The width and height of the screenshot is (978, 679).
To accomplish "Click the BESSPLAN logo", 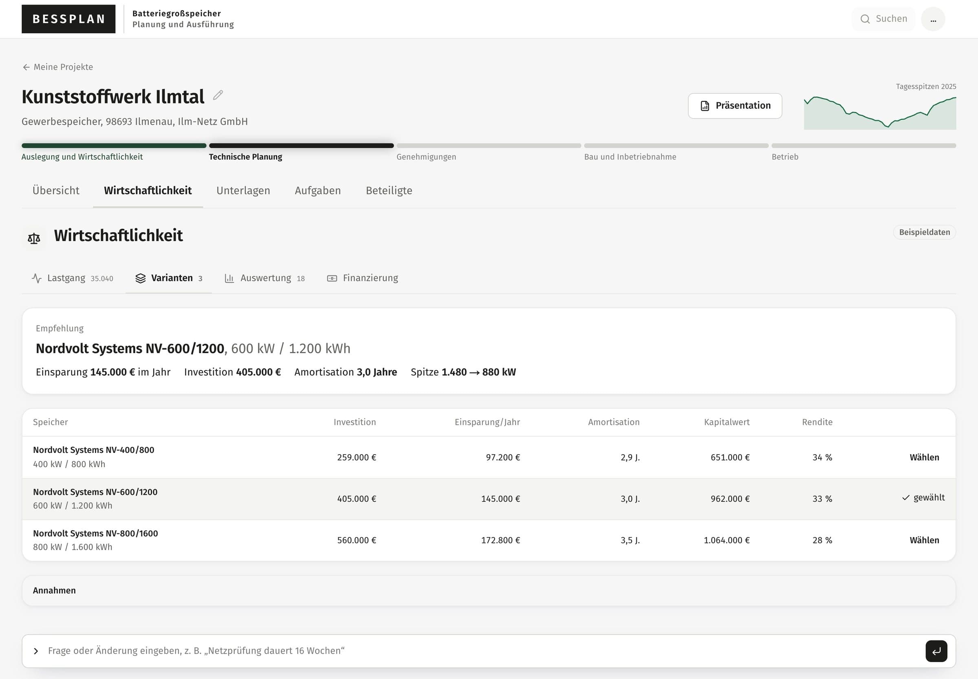I will tap(68, 19).
